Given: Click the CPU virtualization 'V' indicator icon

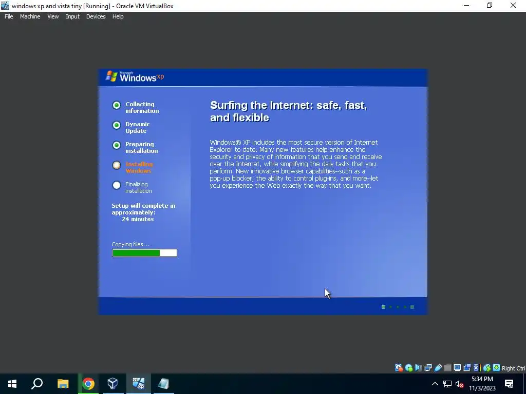Looking at the screenshot, I should [x=477, y=368].
